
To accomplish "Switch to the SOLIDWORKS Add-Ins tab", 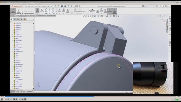I will point(41,16).
